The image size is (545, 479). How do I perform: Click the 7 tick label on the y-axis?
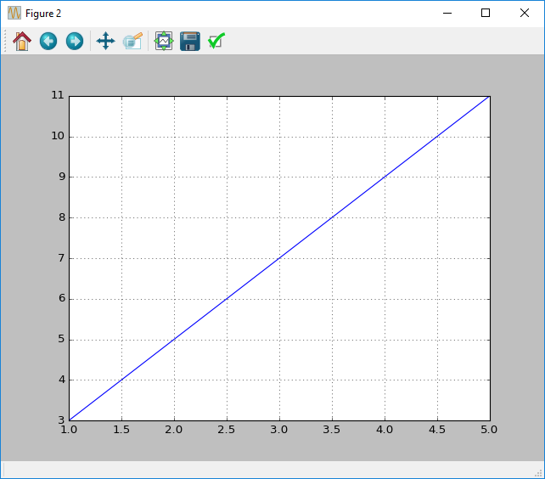tap(60, 258)
